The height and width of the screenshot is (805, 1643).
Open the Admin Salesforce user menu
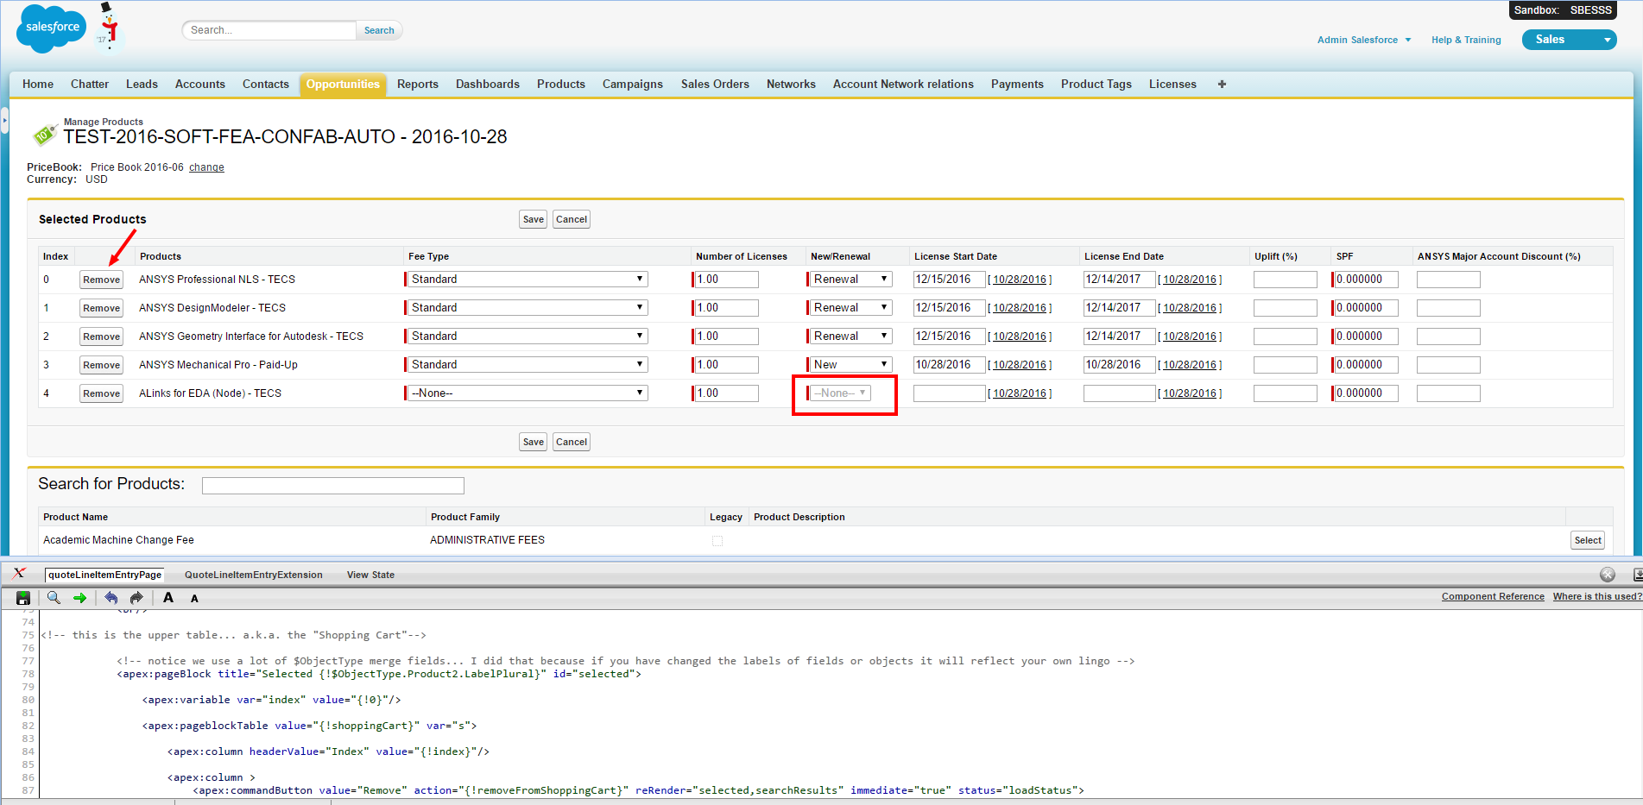point(1364,40)
